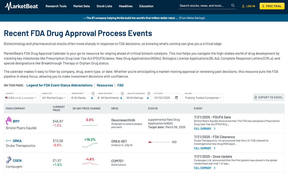The width and height of the screenshot is (288, 173).
Task: Click the Export to Excel button
Action: [269, 97]
